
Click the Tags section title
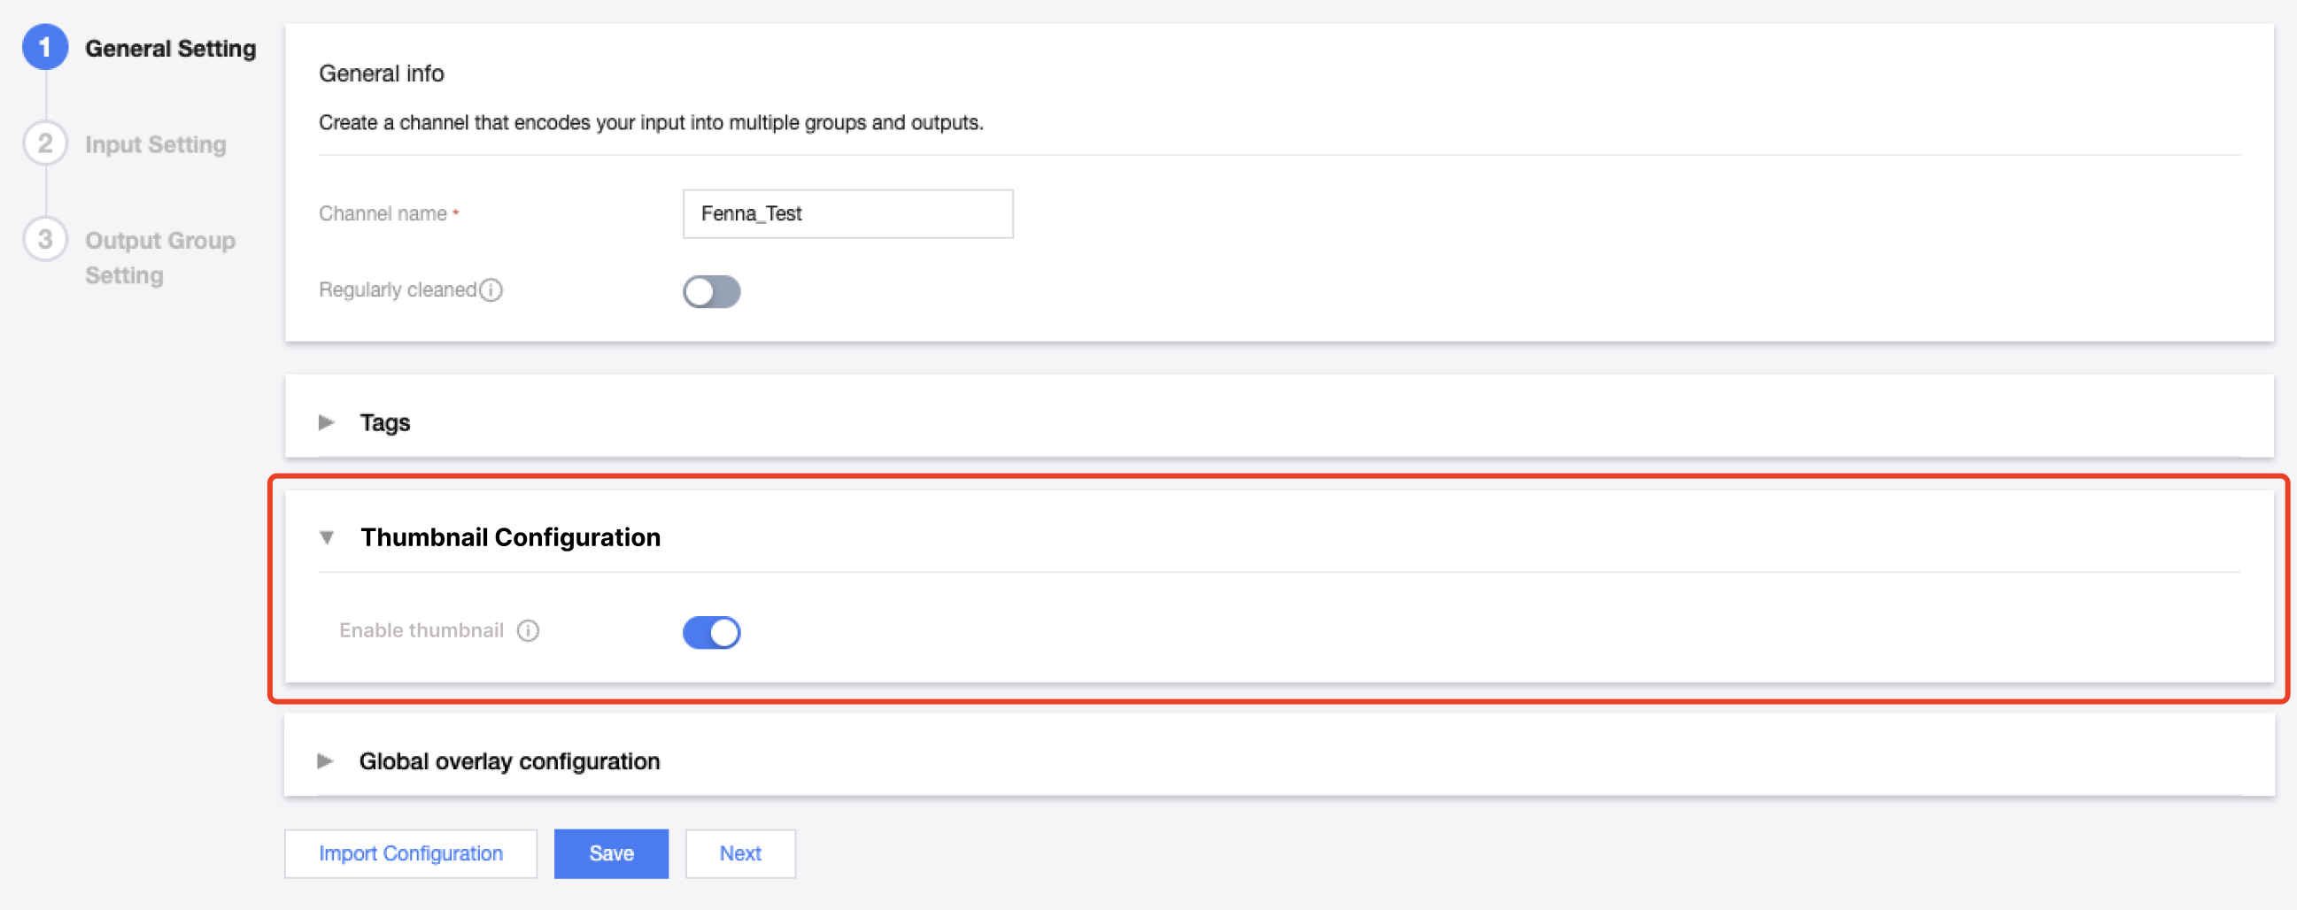click(x=385, y=422)
